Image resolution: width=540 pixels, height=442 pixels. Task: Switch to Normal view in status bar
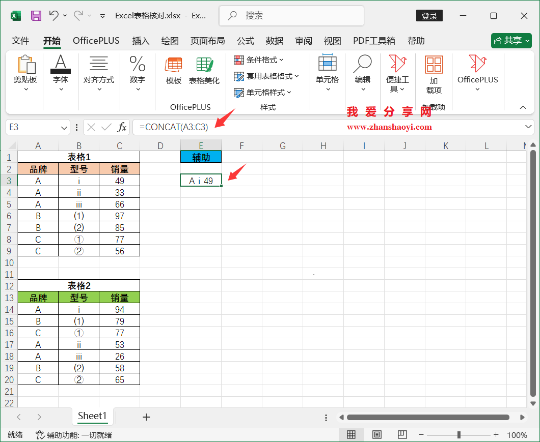point(352,434)
